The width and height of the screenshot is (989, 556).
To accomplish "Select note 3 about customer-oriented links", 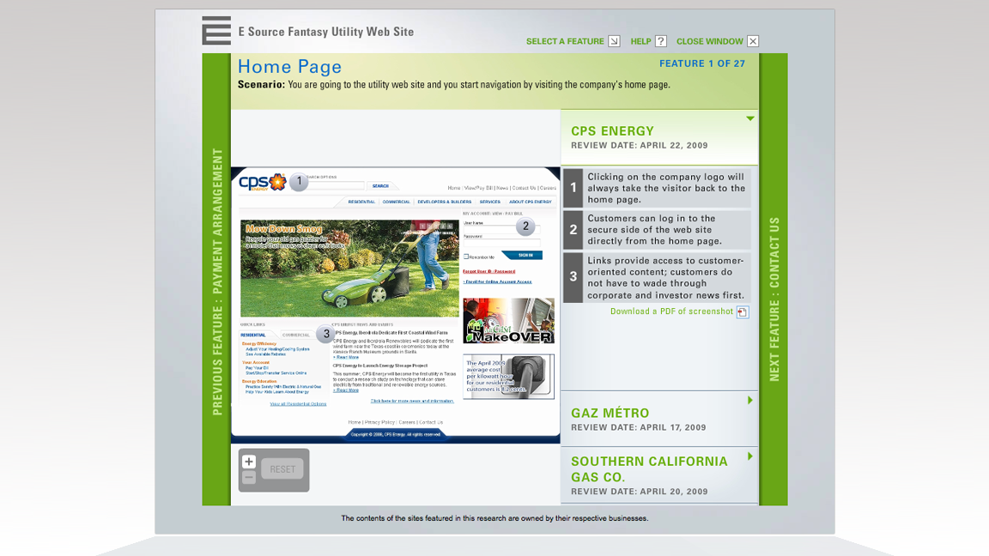I will point(657,277).
